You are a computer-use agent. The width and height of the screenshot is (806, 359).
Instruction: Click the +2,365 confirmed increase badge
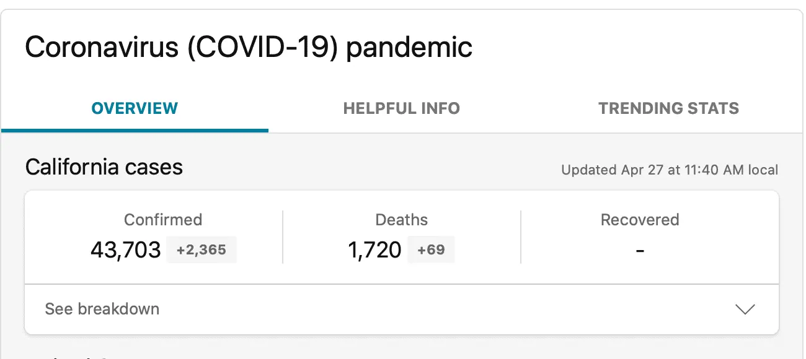[201, 250]
